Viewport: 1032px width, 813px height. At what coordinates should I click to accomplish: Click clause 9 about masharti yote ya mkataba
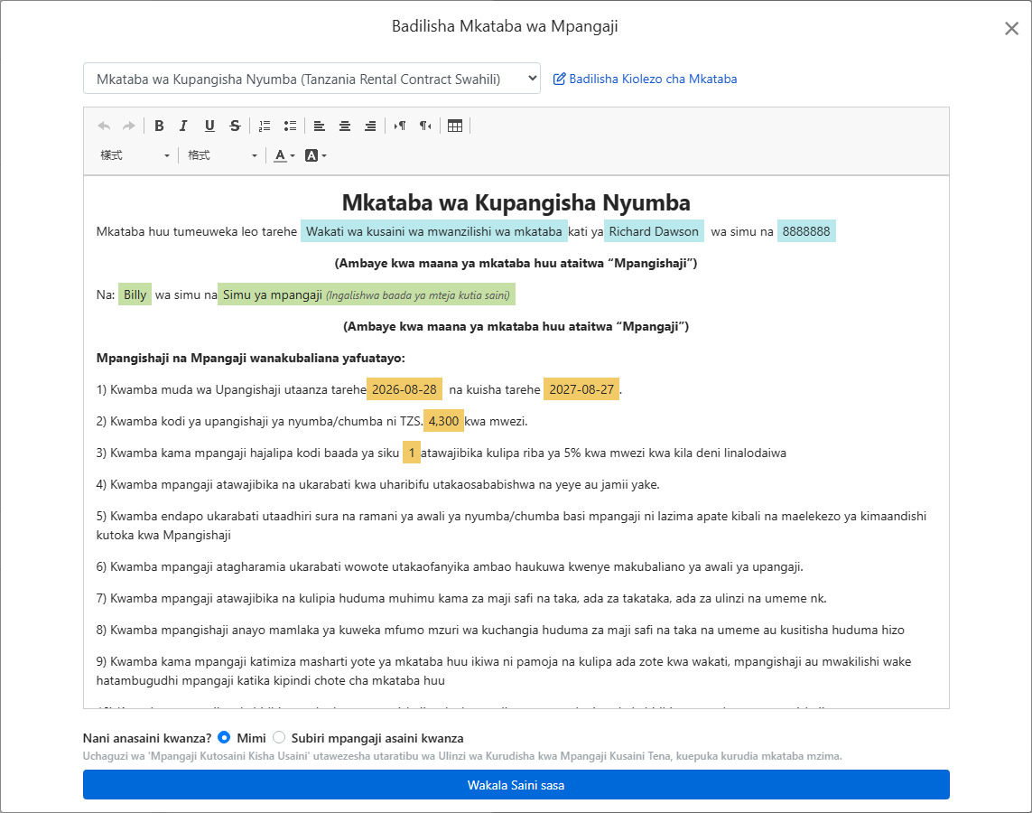coord(504,671)
